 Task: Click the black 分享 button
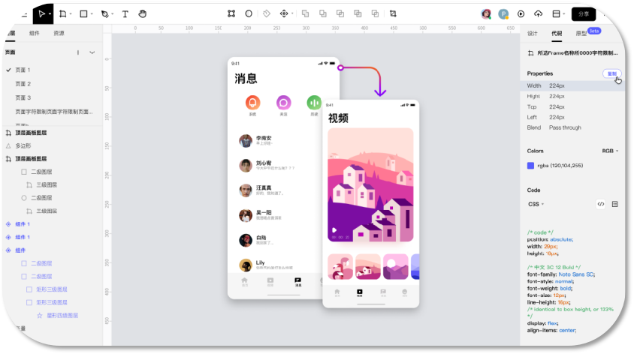[584, 14]
